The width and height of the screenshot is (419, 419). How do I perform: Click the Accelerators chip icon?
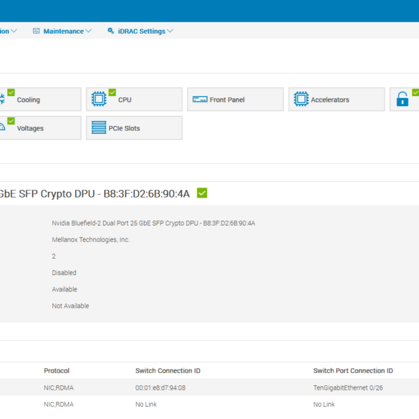click(301, 99)
